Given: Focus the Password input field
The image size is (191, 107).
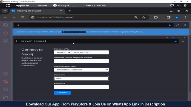Looking at the screenshot, I should [81, 87].
